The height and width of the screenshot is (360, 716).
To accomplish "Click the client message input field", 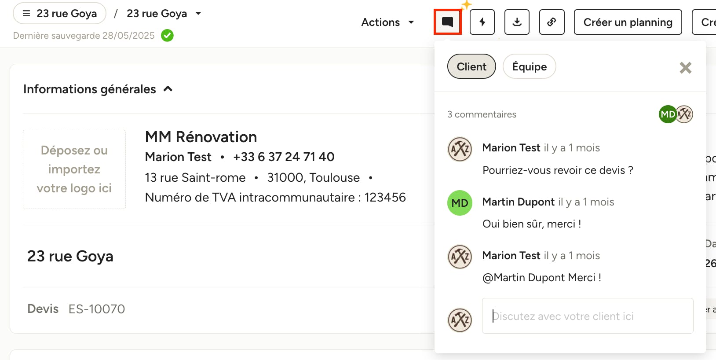I will (x=587, y=316).
